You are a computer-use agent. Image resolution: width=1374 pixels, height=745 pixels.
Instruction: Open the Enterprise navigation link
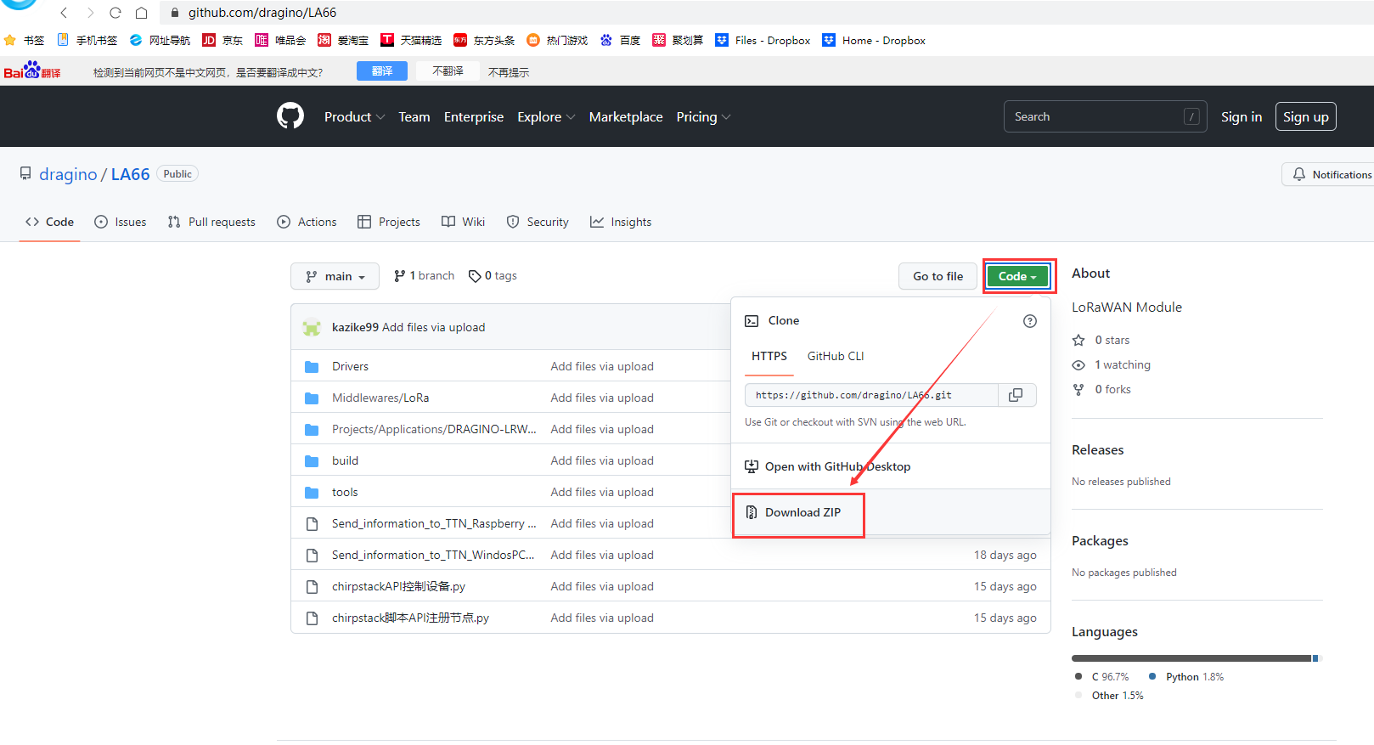[474, 117]
